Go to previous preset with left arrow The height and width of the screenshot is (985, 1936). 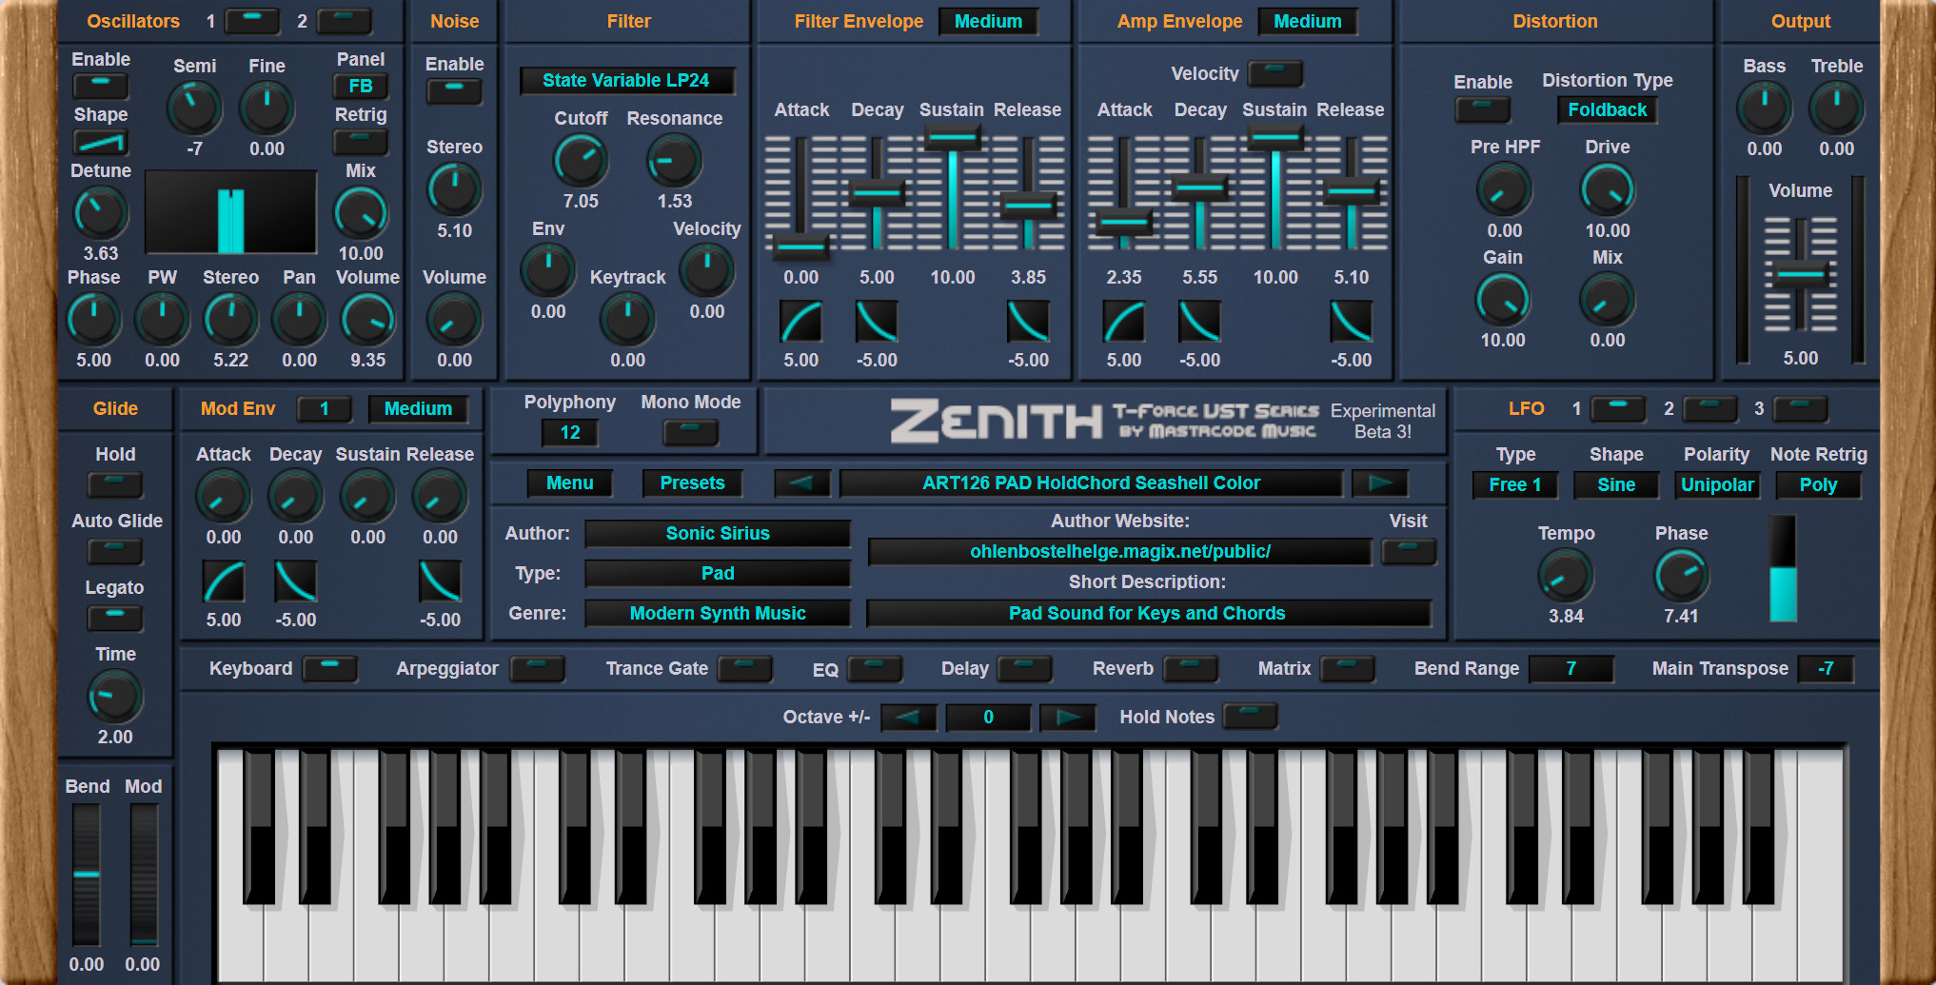[x=801, y=483]
